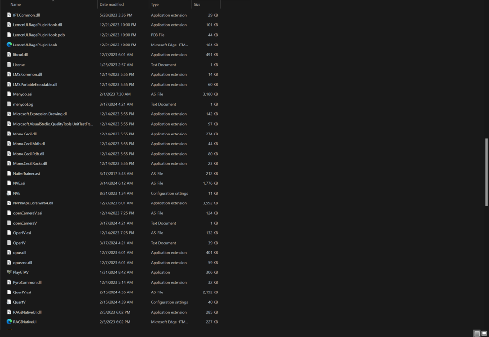Click the file icon for Menyoo.asi
The height and width of the screenshot is (337, 489).
pos(9,94)
